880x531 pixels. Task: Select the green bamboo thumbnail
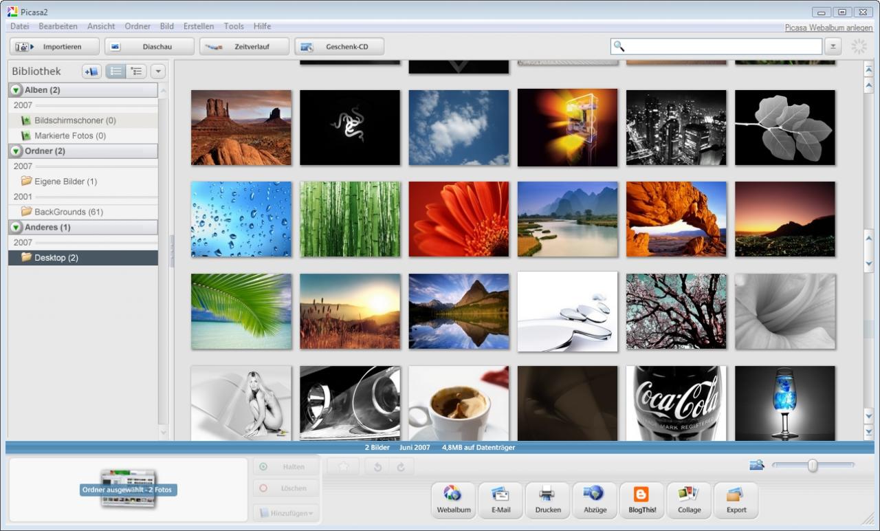click(350, 219)
